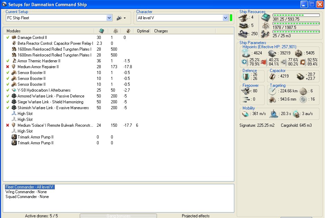
Task: Open the ship setup options menu arrow
Action: (x=125, y=18)
